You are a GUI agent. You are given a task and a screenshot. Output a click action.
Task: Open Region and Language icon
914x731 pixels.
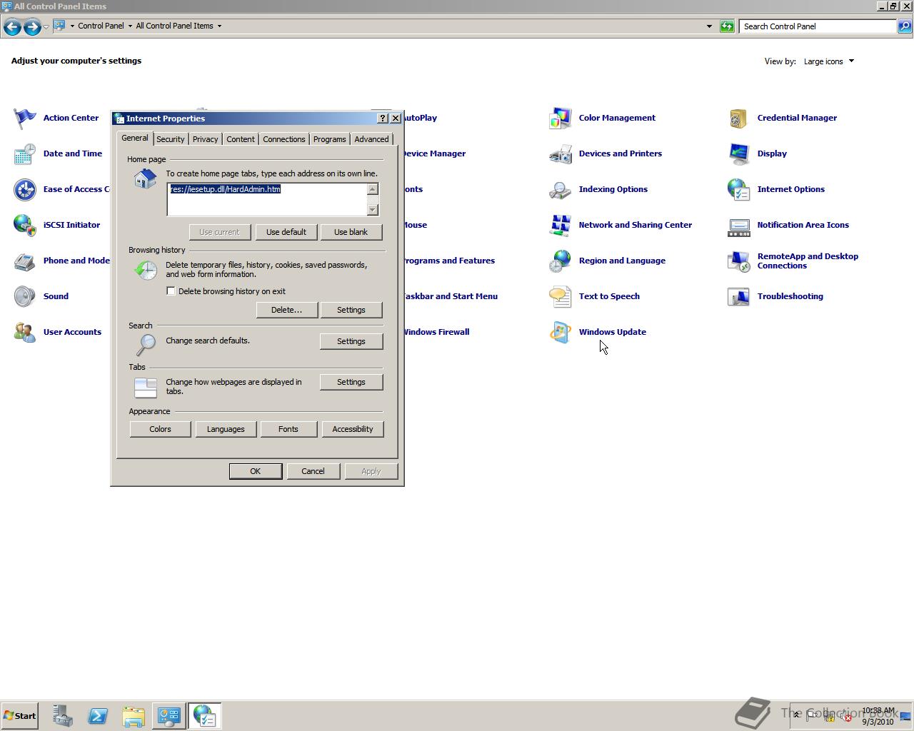pos(561,261)
